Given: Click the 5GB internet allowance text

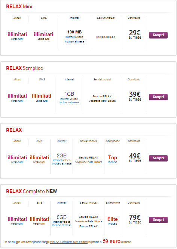Looking at the screenshot, I should pos(62,217).
